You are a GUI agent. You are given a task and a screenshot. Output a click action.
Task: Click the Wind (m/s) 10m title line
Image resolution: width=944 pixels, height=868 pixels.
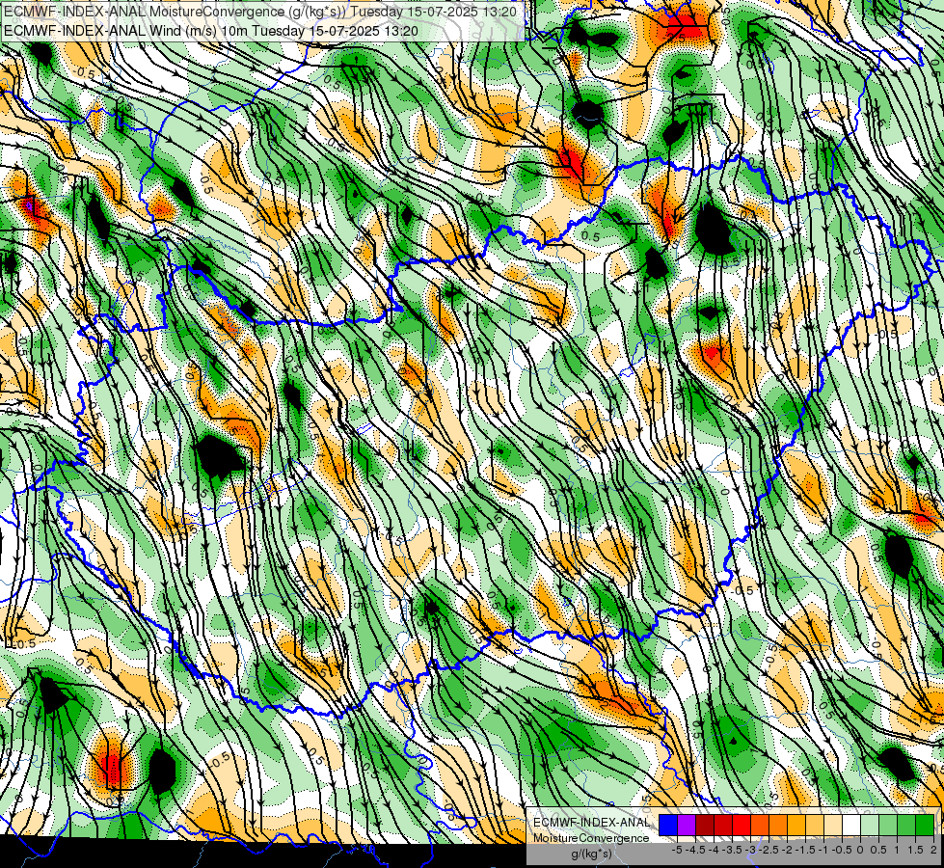[210, 30]
